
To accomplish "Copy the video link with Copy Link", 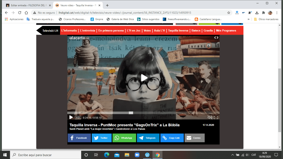I will [x=172, y=138].
